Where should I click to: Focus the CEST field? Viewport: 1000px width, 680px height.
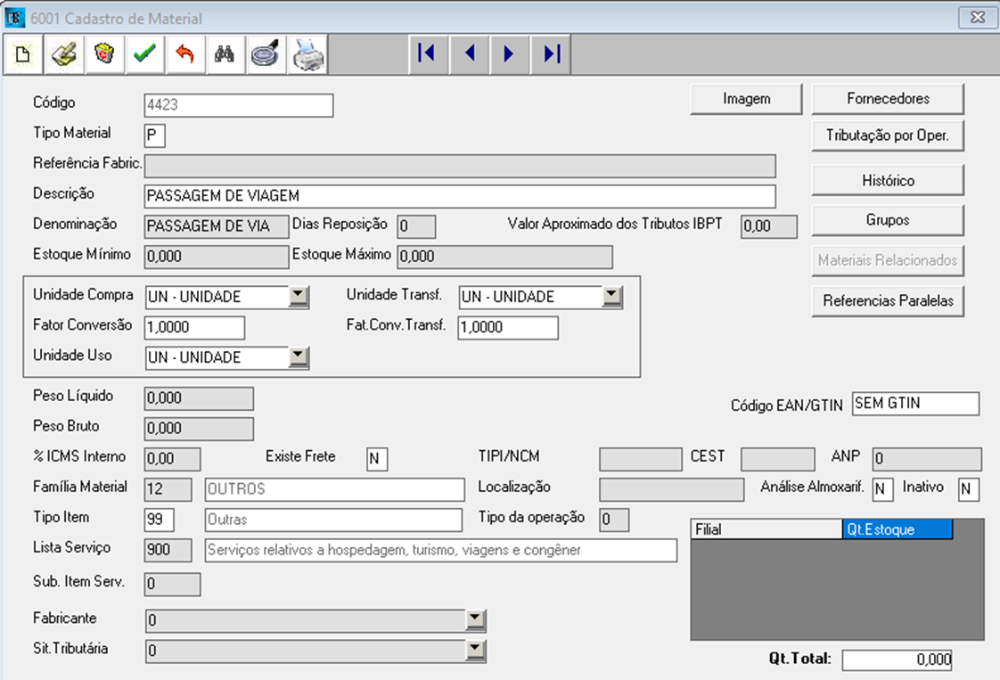[777, 459]
